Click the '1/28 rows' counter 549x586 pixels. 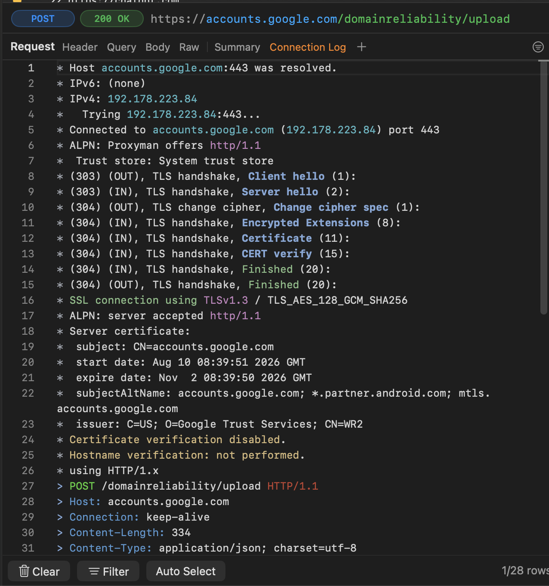tap(525, 571)
